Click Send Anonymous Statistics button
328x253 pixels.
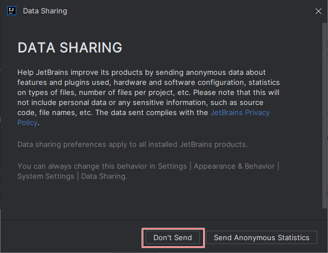(261, 237)
